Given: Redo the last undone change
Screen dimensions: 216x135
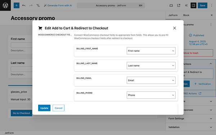Looking at the screenshot, I should (x=31, y=5).
